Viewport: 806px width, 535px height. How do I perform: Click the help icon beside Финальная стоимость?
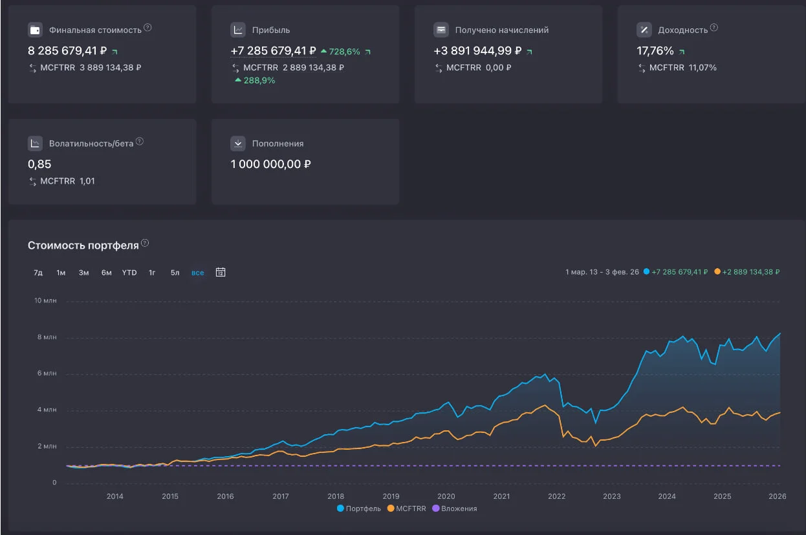[x=147, y=28]
